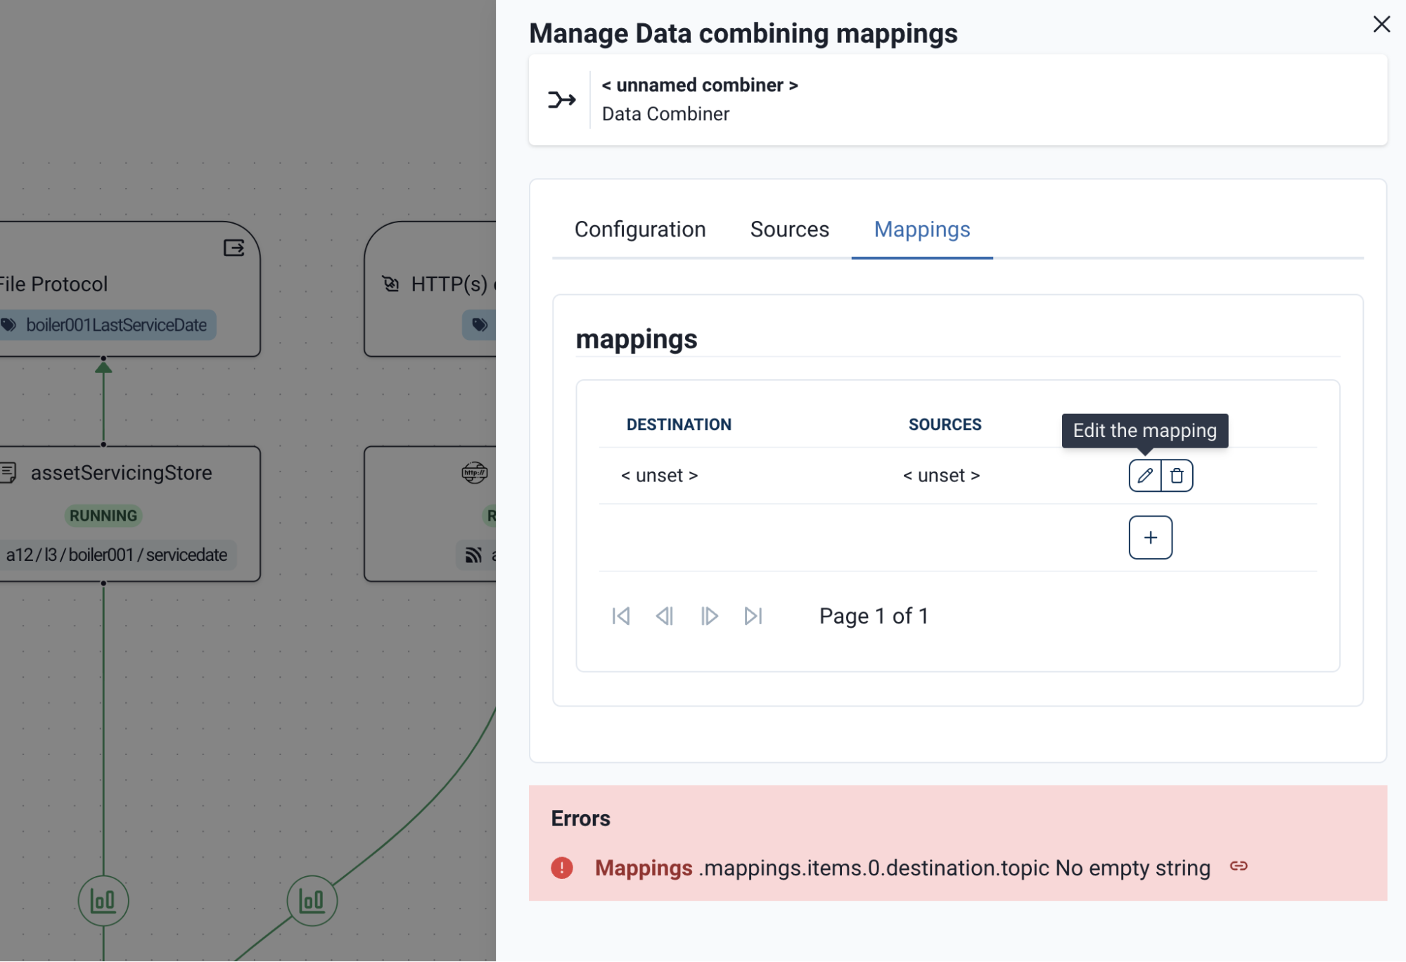
Task: Switch to the Configuration tab
Action: pos(640,229)
